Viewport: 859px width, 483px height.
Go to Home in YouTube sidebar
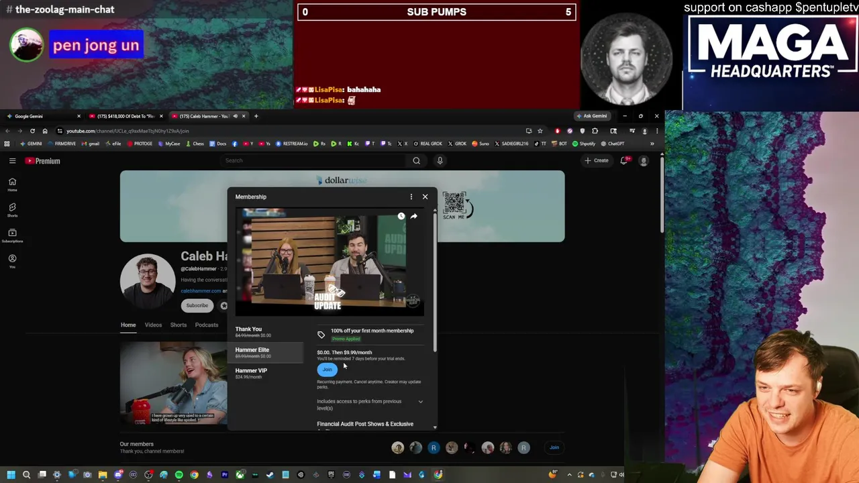click(12, 184)
